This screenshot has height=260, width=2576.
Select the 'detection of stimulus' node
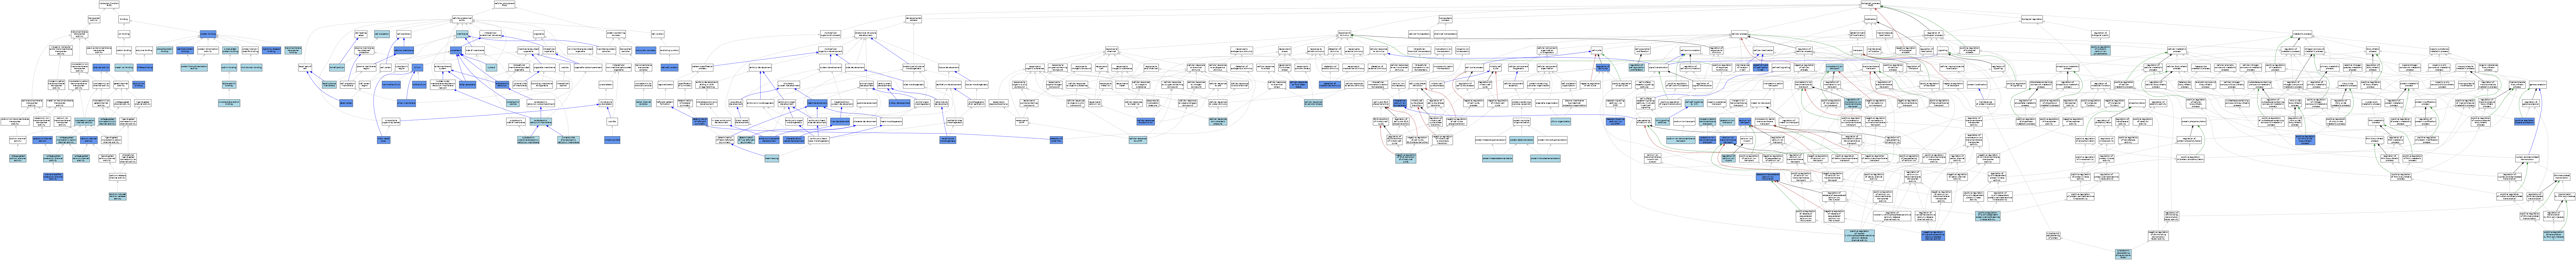pos(1335,50)
